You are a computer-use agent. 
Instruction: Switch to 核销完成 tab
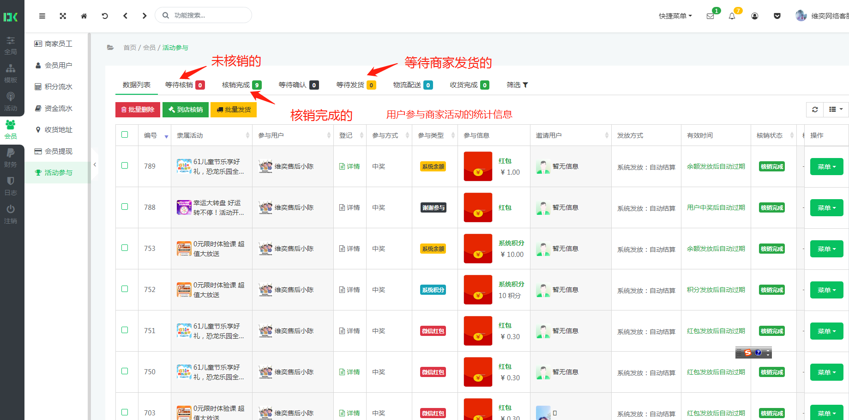pos(241,85)
